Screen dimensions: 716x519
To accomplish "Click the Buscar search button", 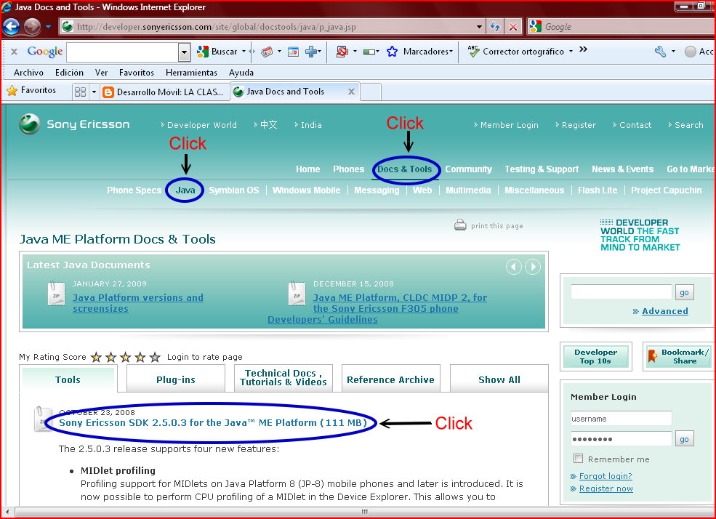I will click(217, 52).
